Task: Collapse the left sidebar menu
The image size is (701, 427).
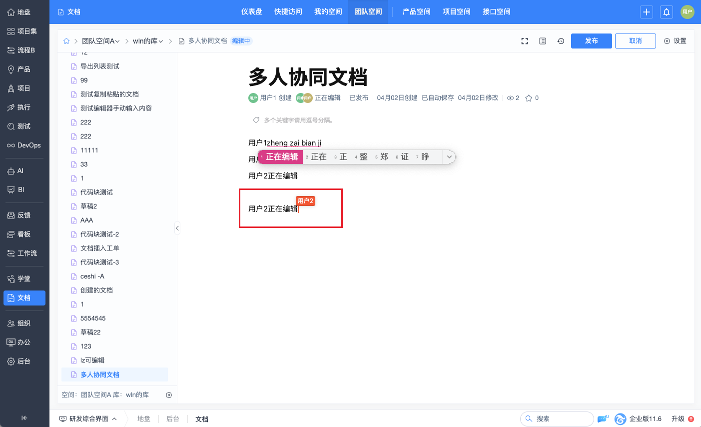Action: pos(24,418)
